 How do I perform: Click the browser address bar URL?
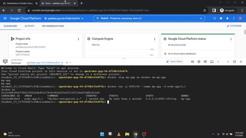coord(90,10)
